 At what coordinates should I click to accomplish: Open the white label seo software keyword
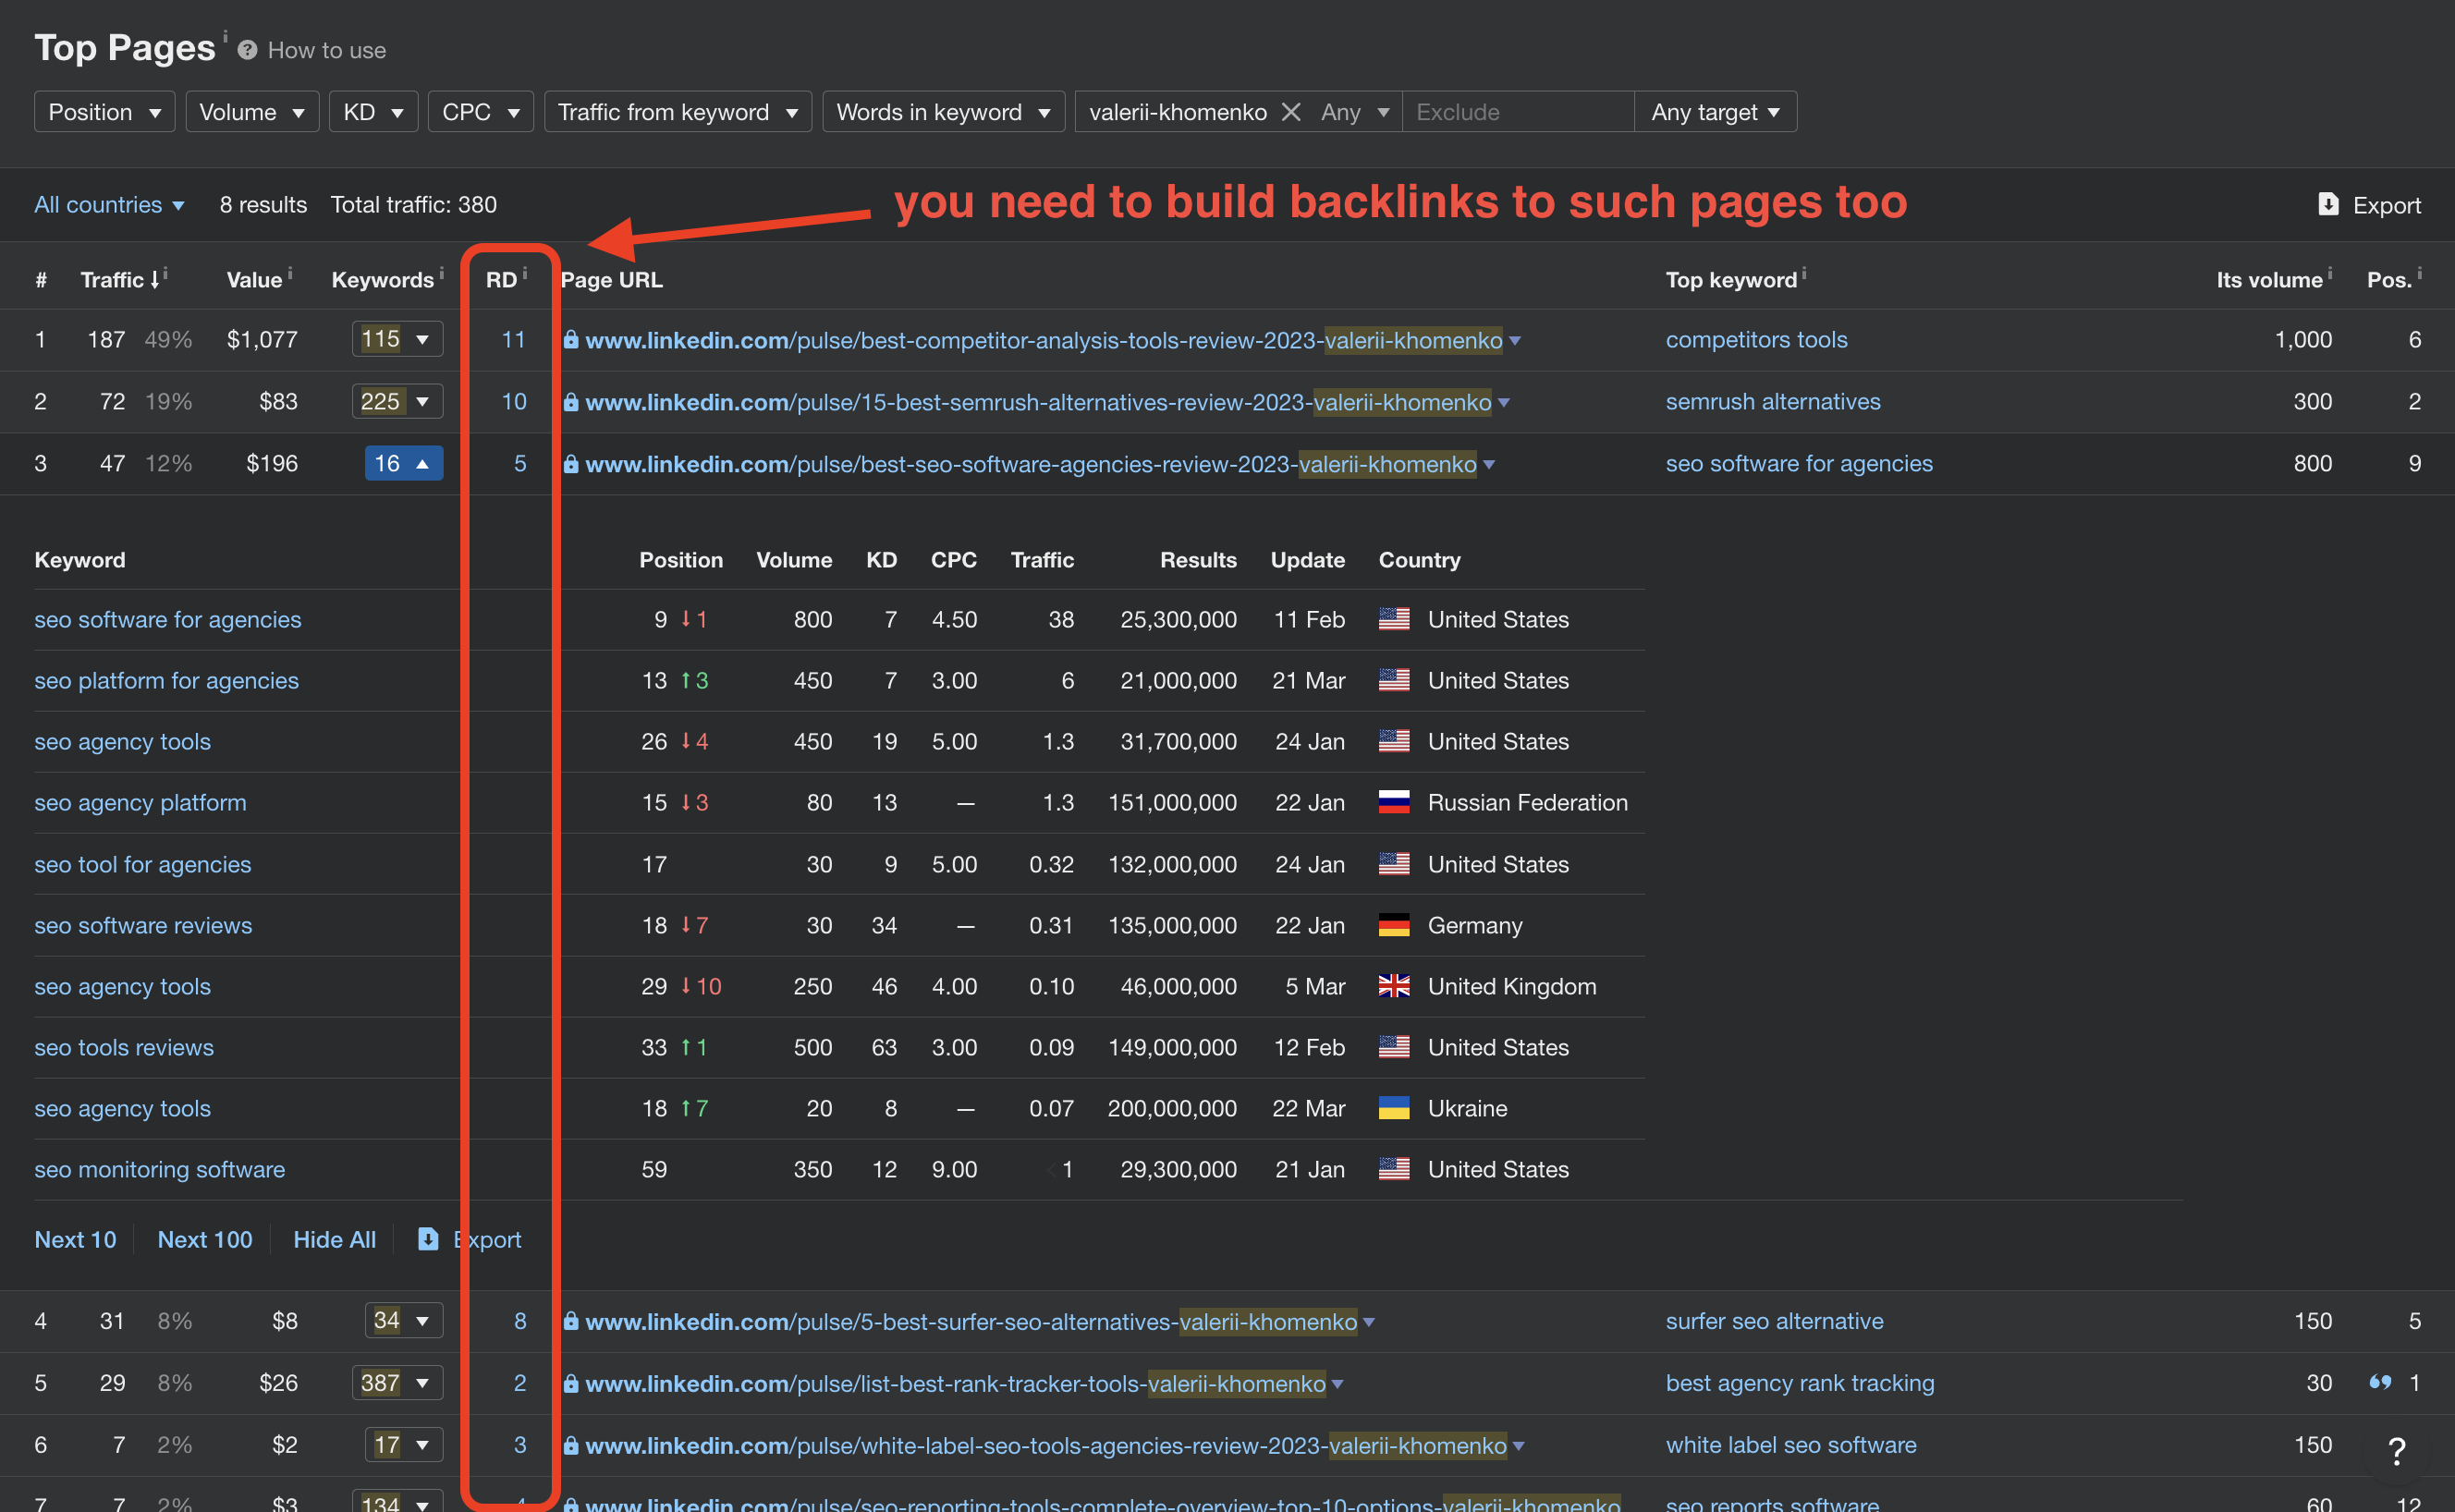tap(1791, 1446)
